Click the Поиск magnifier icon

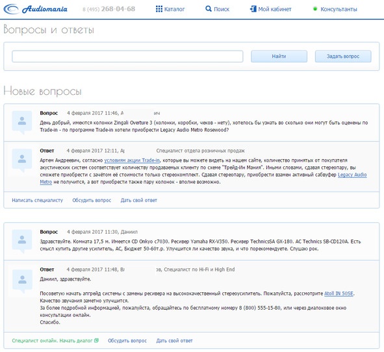click(209, 9)
